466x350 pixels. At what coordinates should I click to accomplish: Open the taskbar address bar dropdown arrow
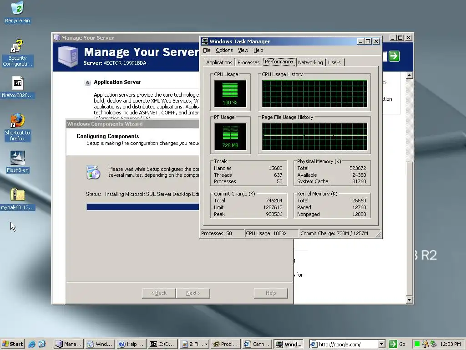[382, 344]
